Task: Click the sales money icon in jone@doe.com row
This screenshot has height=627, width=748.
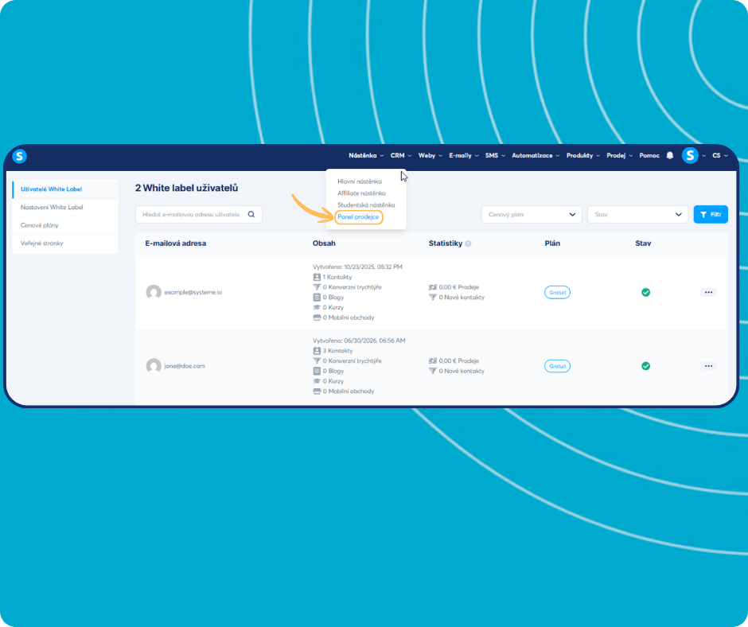Action: pyautogui.click(x=433, y=361)
